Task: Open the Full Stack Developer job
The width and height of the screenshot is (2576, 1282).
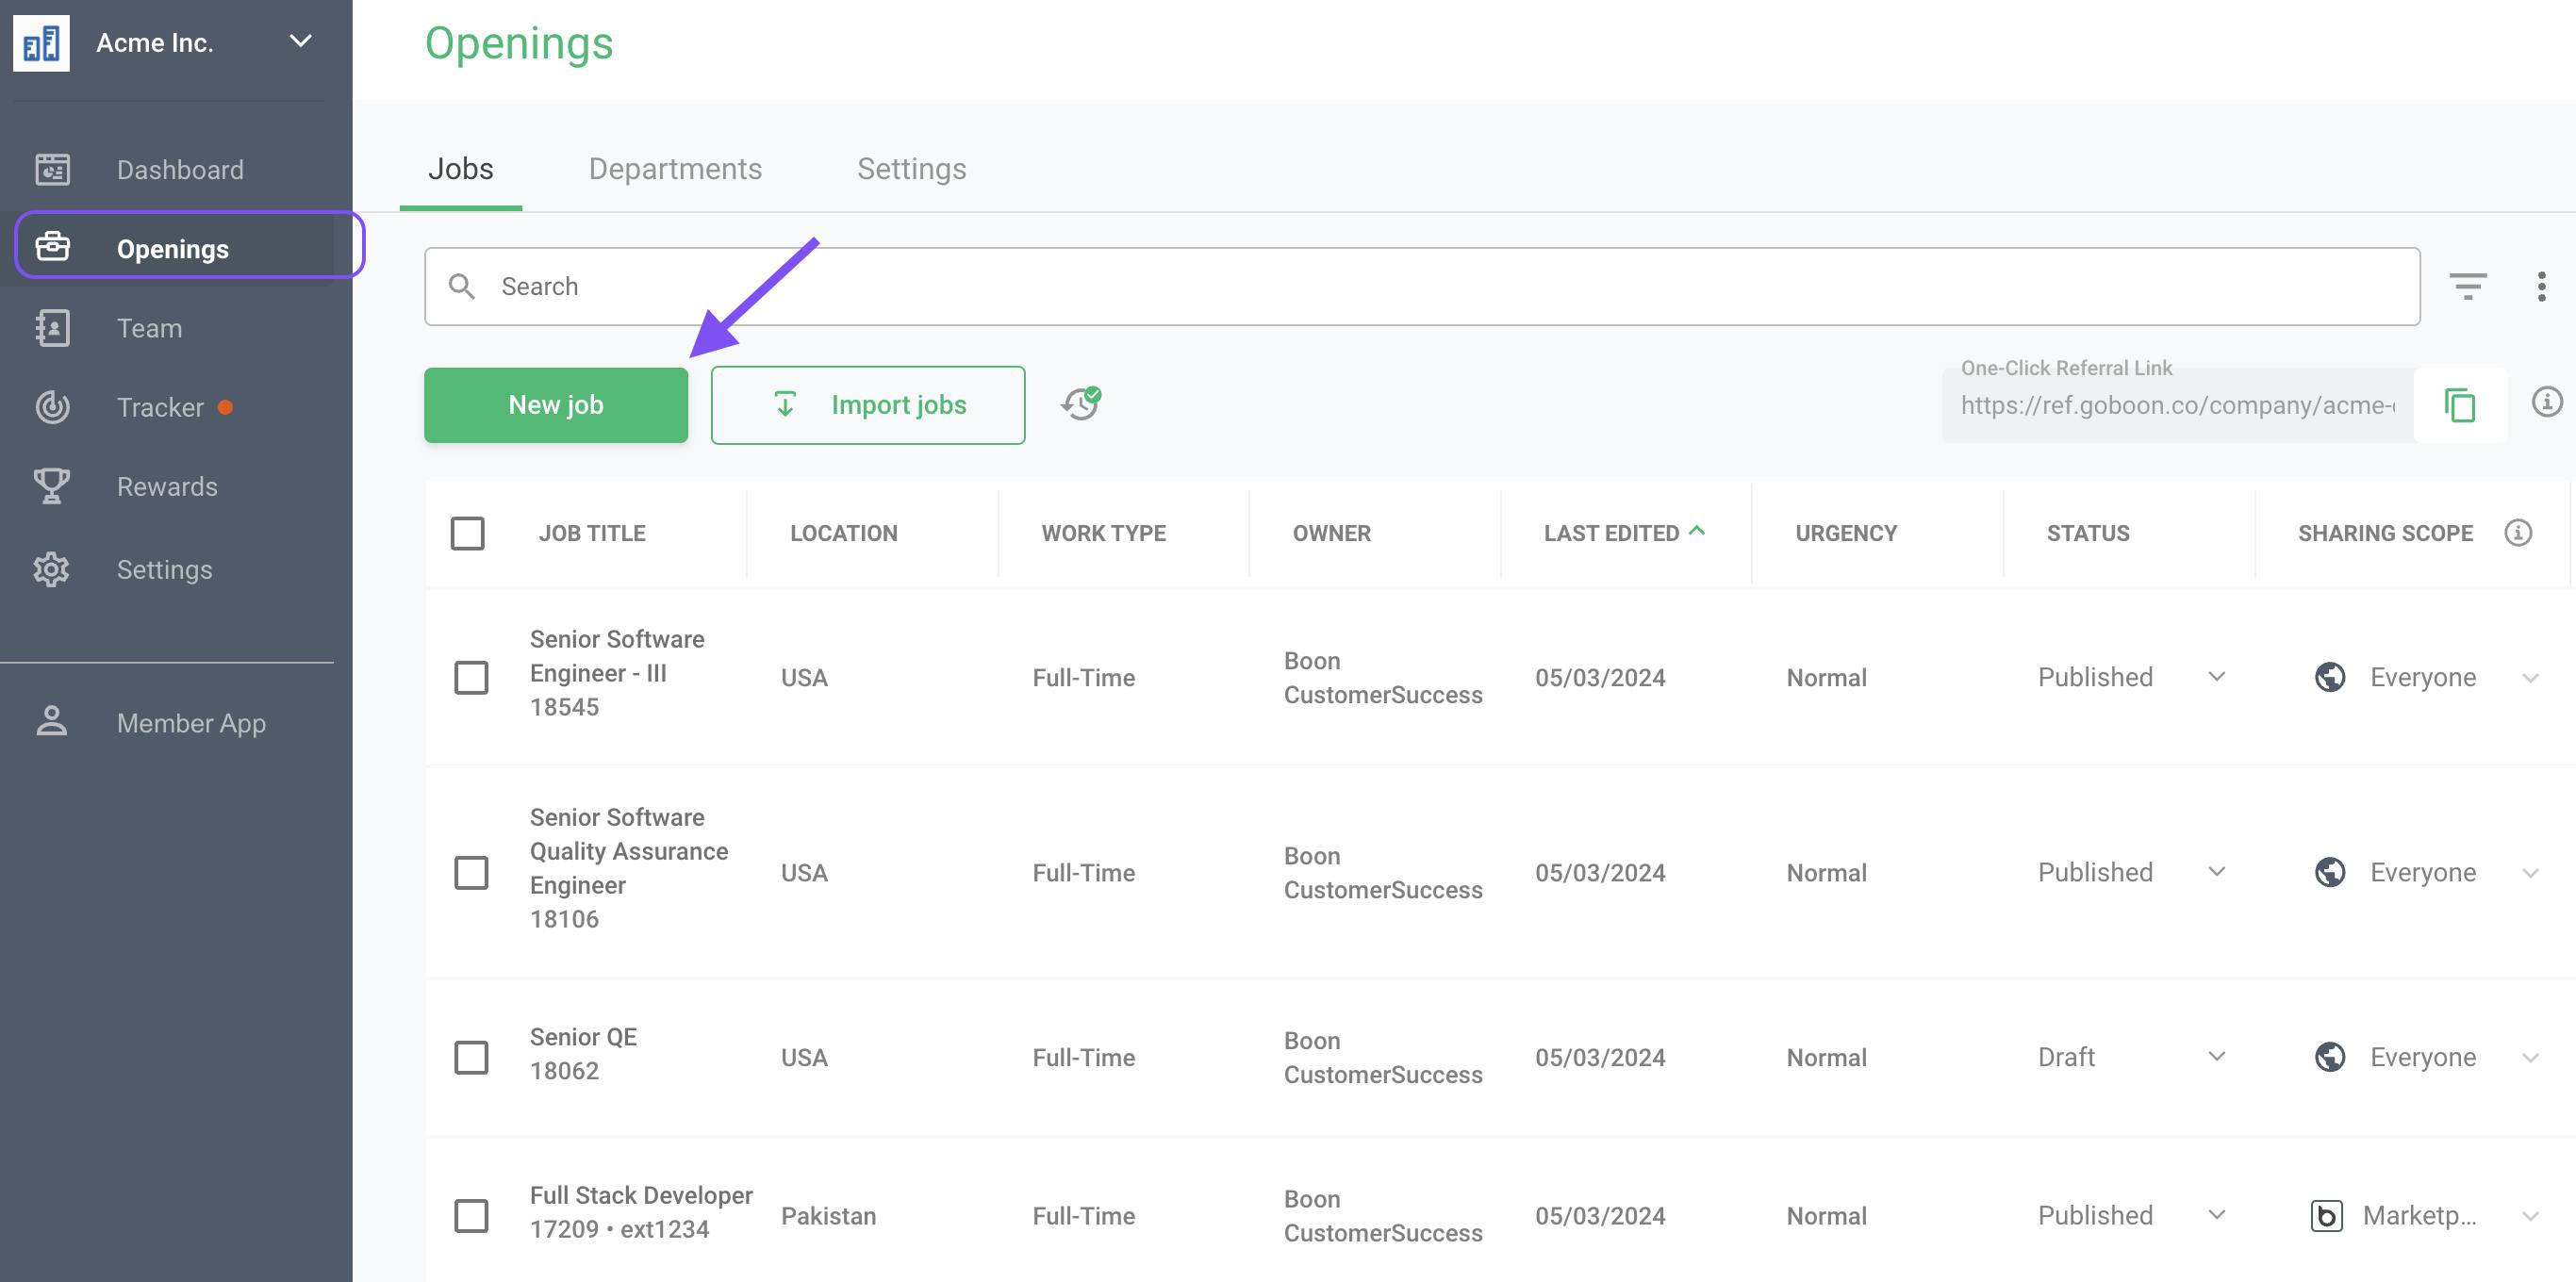Action: coord(641,1195)
